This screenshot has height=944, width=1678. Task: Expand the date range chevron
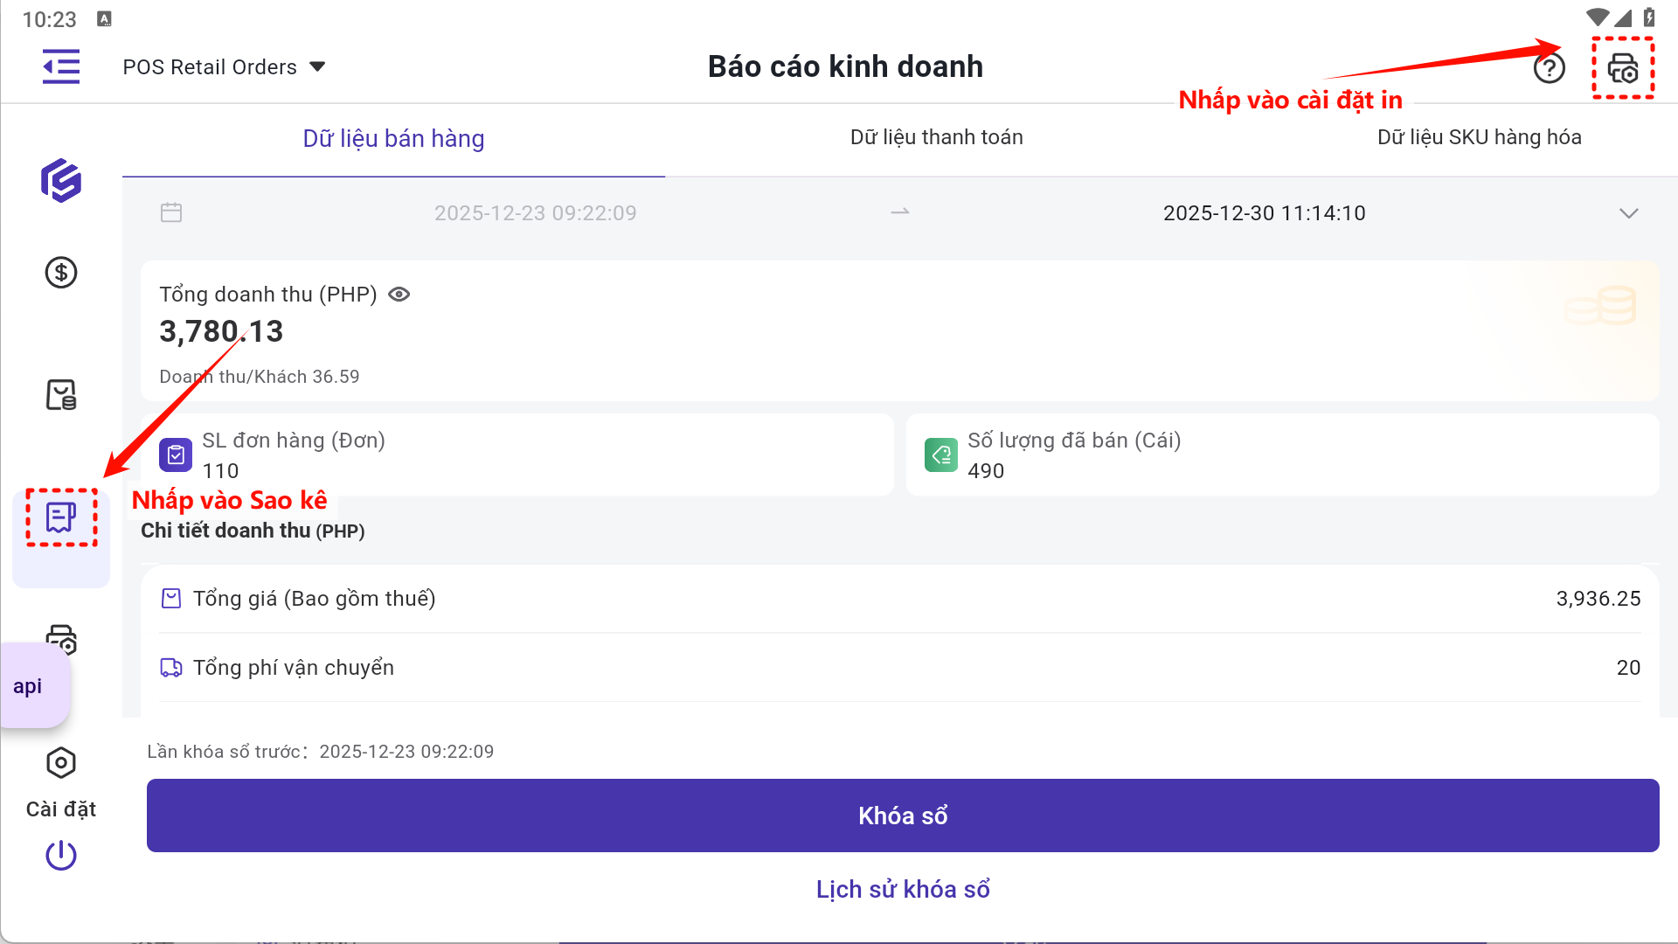coord(1628,213)
